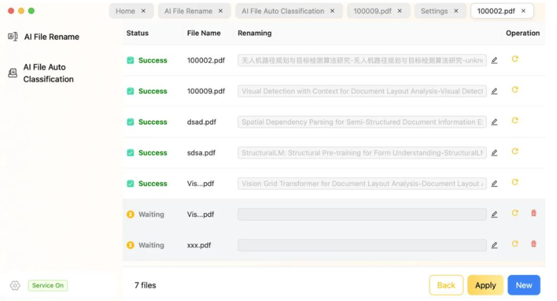
Task: Delete the waiting xxx.pdf file with trash icon
Action: pyautogui.click(x=533, y=244)
